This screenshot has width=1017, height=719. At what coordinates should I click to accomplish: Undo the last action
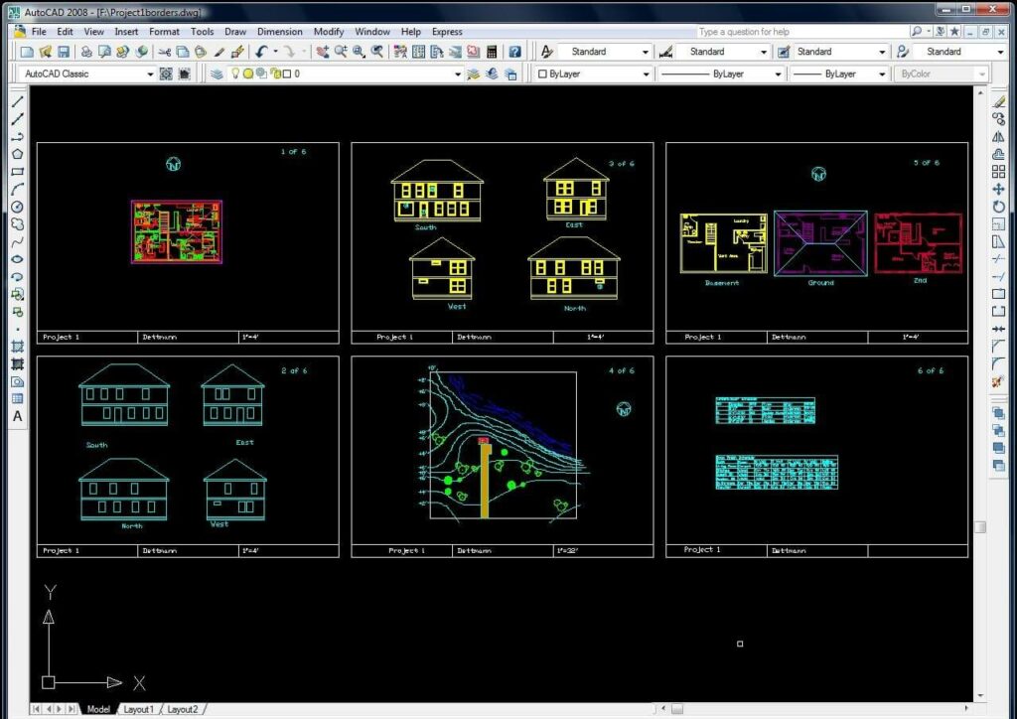click(261, 52)
